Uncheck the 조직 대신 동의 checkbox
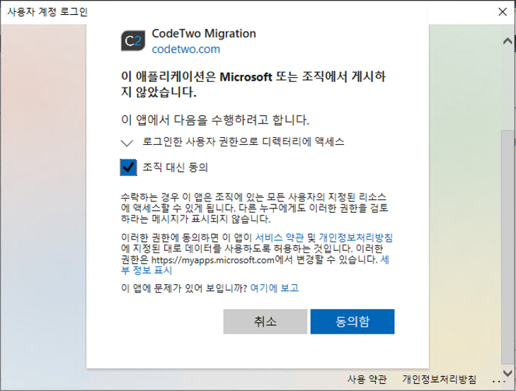Viewport: 516px width, 391px height. tap(128, 168)
